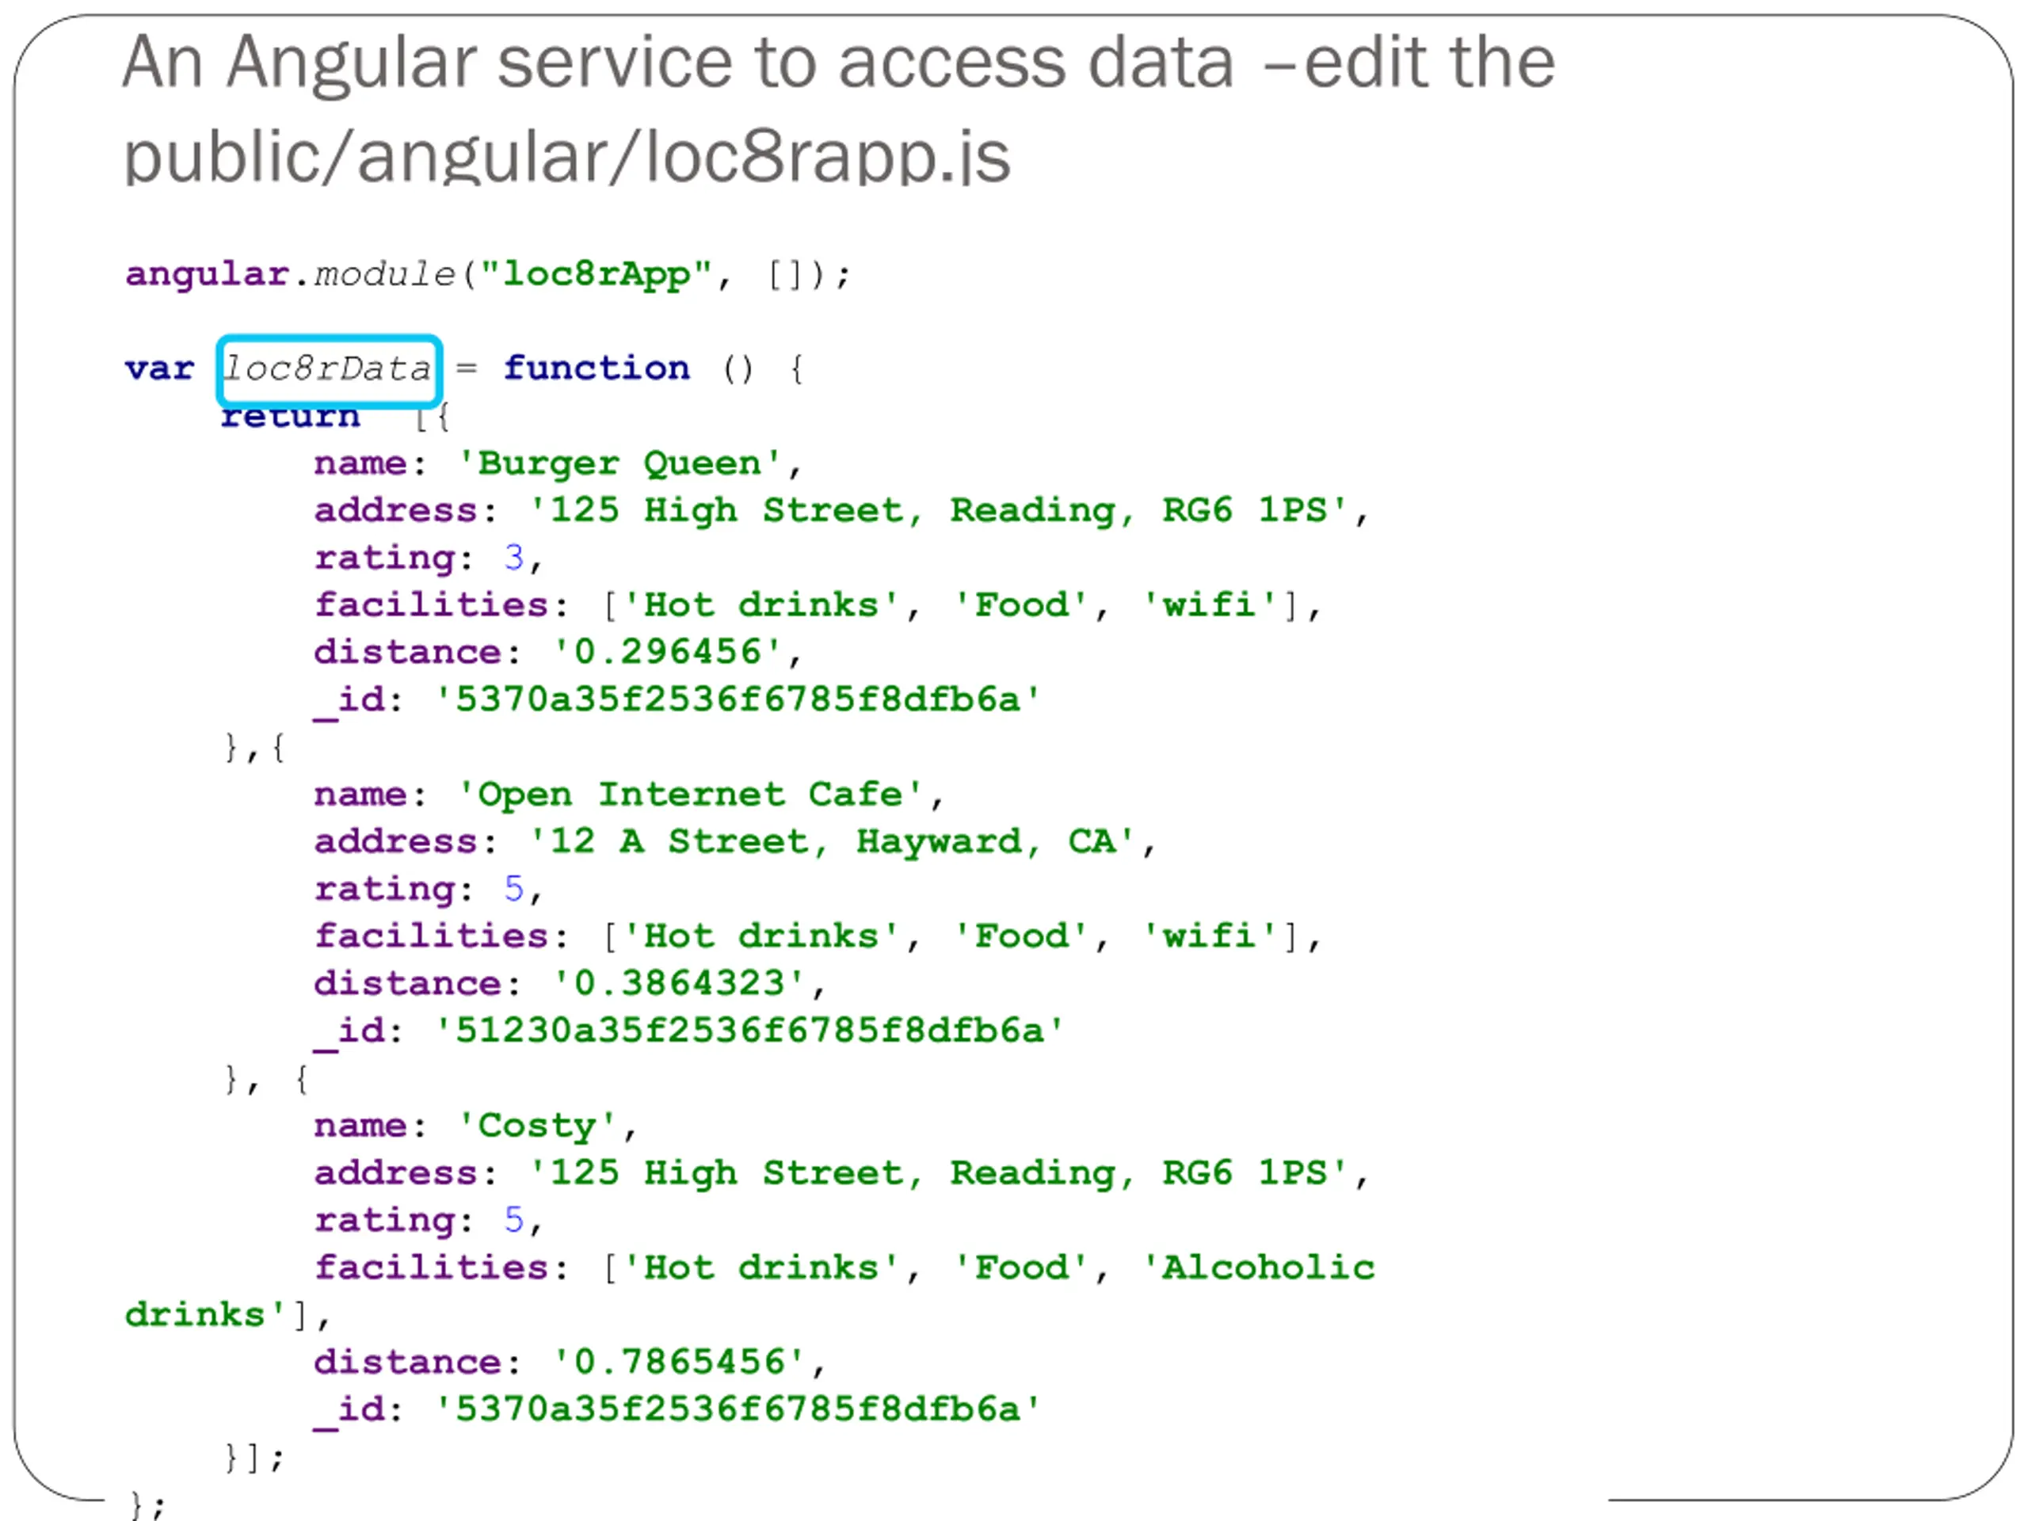Click the name value 'Burger Queen'
The image size is (2028, 1521).
[x=619, y=464]
